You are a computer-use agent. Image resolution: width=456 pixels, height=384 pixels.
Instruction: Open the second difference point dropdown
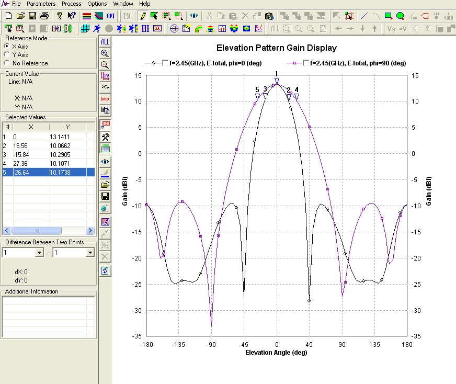(x=89, y=253)
